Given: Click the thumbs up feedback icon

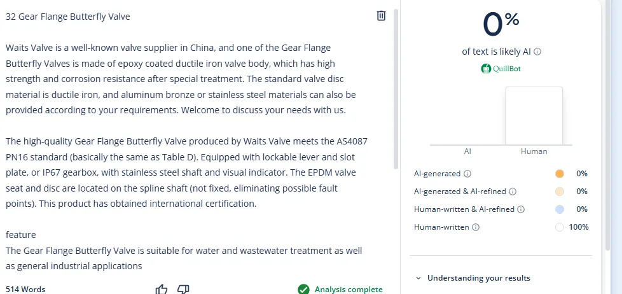Looking at the screenshot, I should click(x=162, y=289).
